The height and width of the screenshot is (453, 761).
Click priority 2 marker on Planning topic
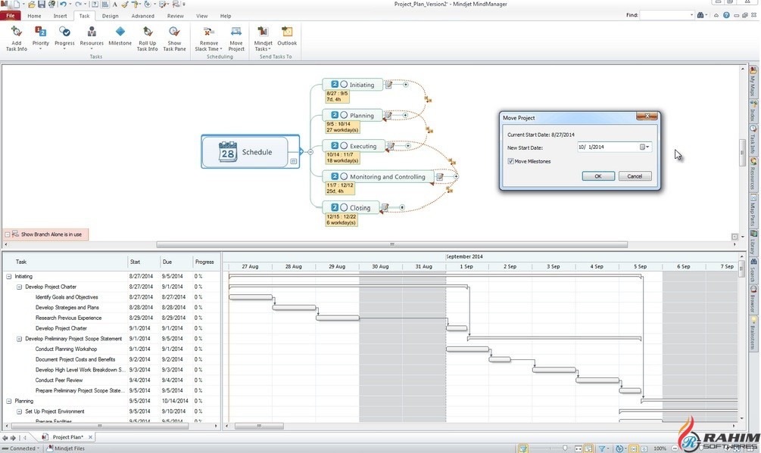pyautogui.click(x=335, y=115)
